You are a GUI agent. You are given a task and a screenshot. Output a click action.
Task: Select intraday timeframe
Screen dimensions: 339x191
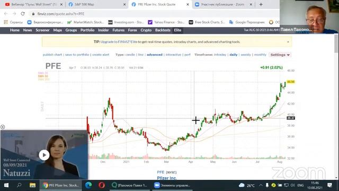tap(220, 55)
